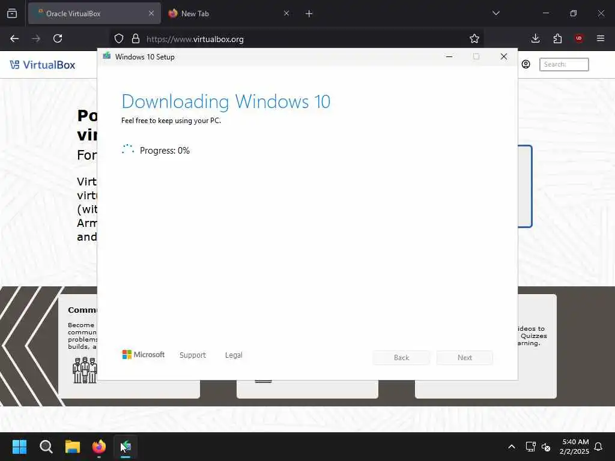Open Firefox View icon in tab bar
Viewport: 615px width, 461px height.
tap(12, 14)
